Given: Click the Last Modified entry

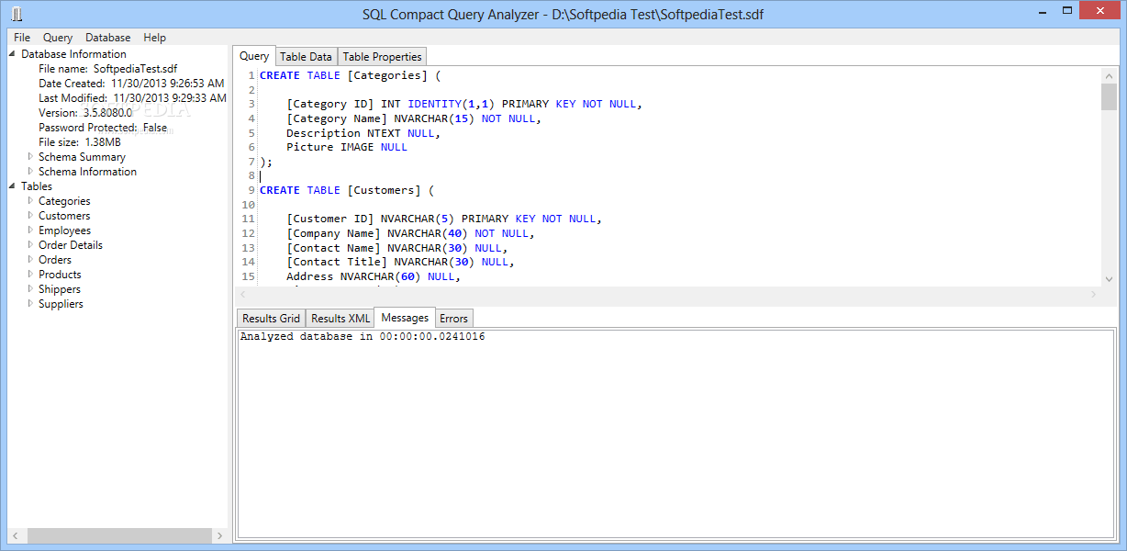Looking at the screenshot, I should (x=132, y=98).
